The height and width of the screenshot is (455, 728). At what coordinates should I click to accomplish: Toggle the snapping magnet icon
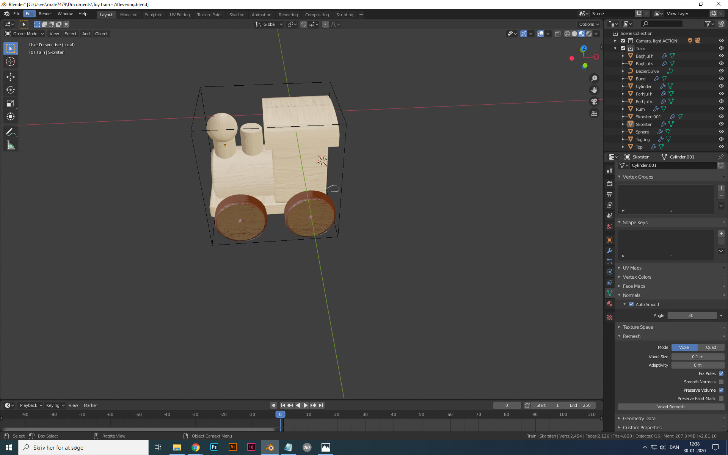coord(304,24)
